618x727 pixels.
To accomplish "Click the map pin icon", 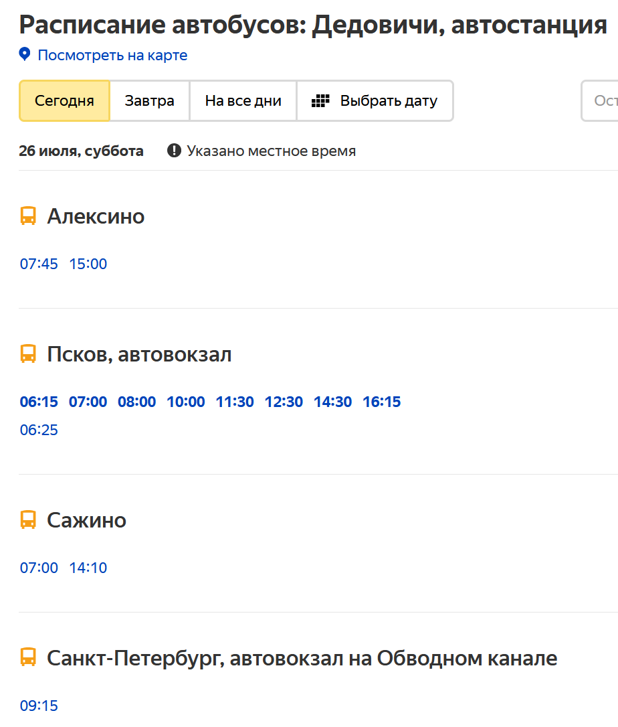I will (25, 55).
